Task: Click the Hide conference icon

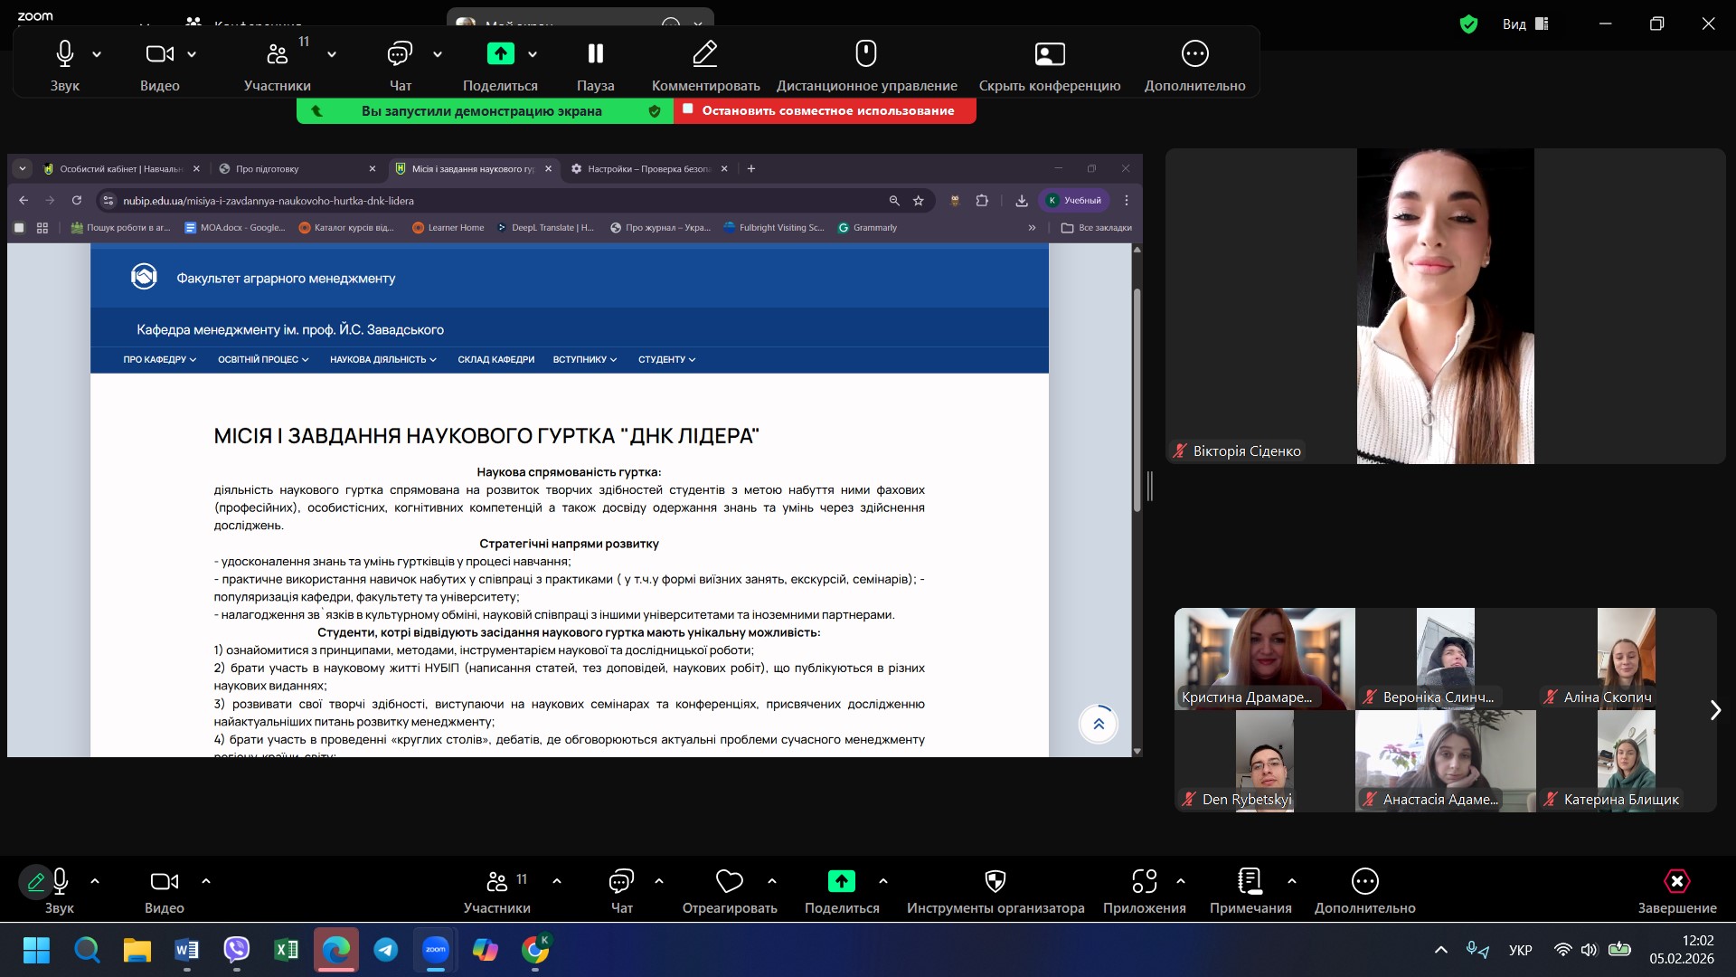Action: tap(1049, 54)
